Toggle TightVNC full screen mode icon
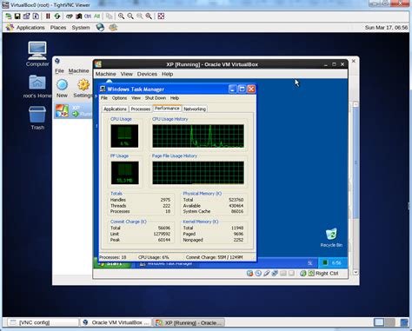This screenshot has height=331, width=412. (x=161, y=17)
